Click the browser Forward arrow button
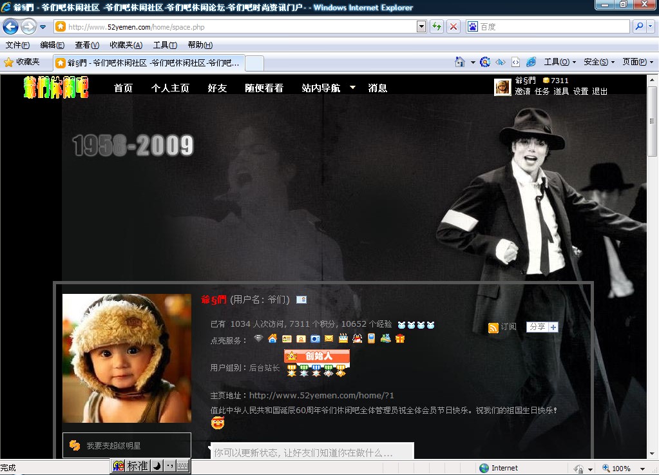 tap(28, 27)
